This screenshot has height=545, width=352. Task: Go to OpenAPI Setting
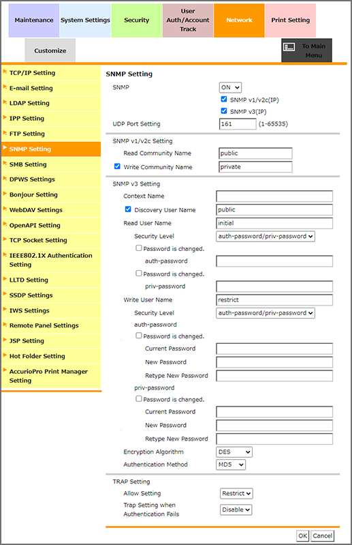[x=51, y=225]
